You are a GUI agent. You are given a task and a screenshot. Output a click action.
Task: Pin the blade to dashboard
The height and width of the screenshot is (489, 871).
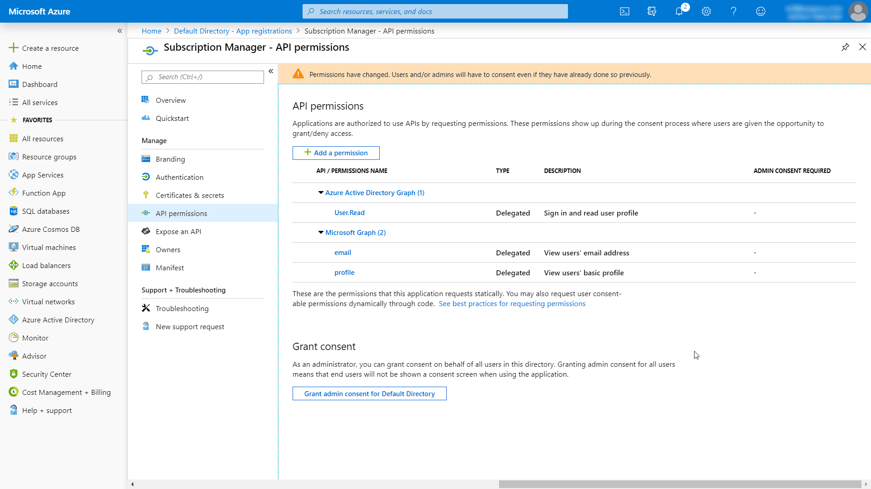[845, 47]
